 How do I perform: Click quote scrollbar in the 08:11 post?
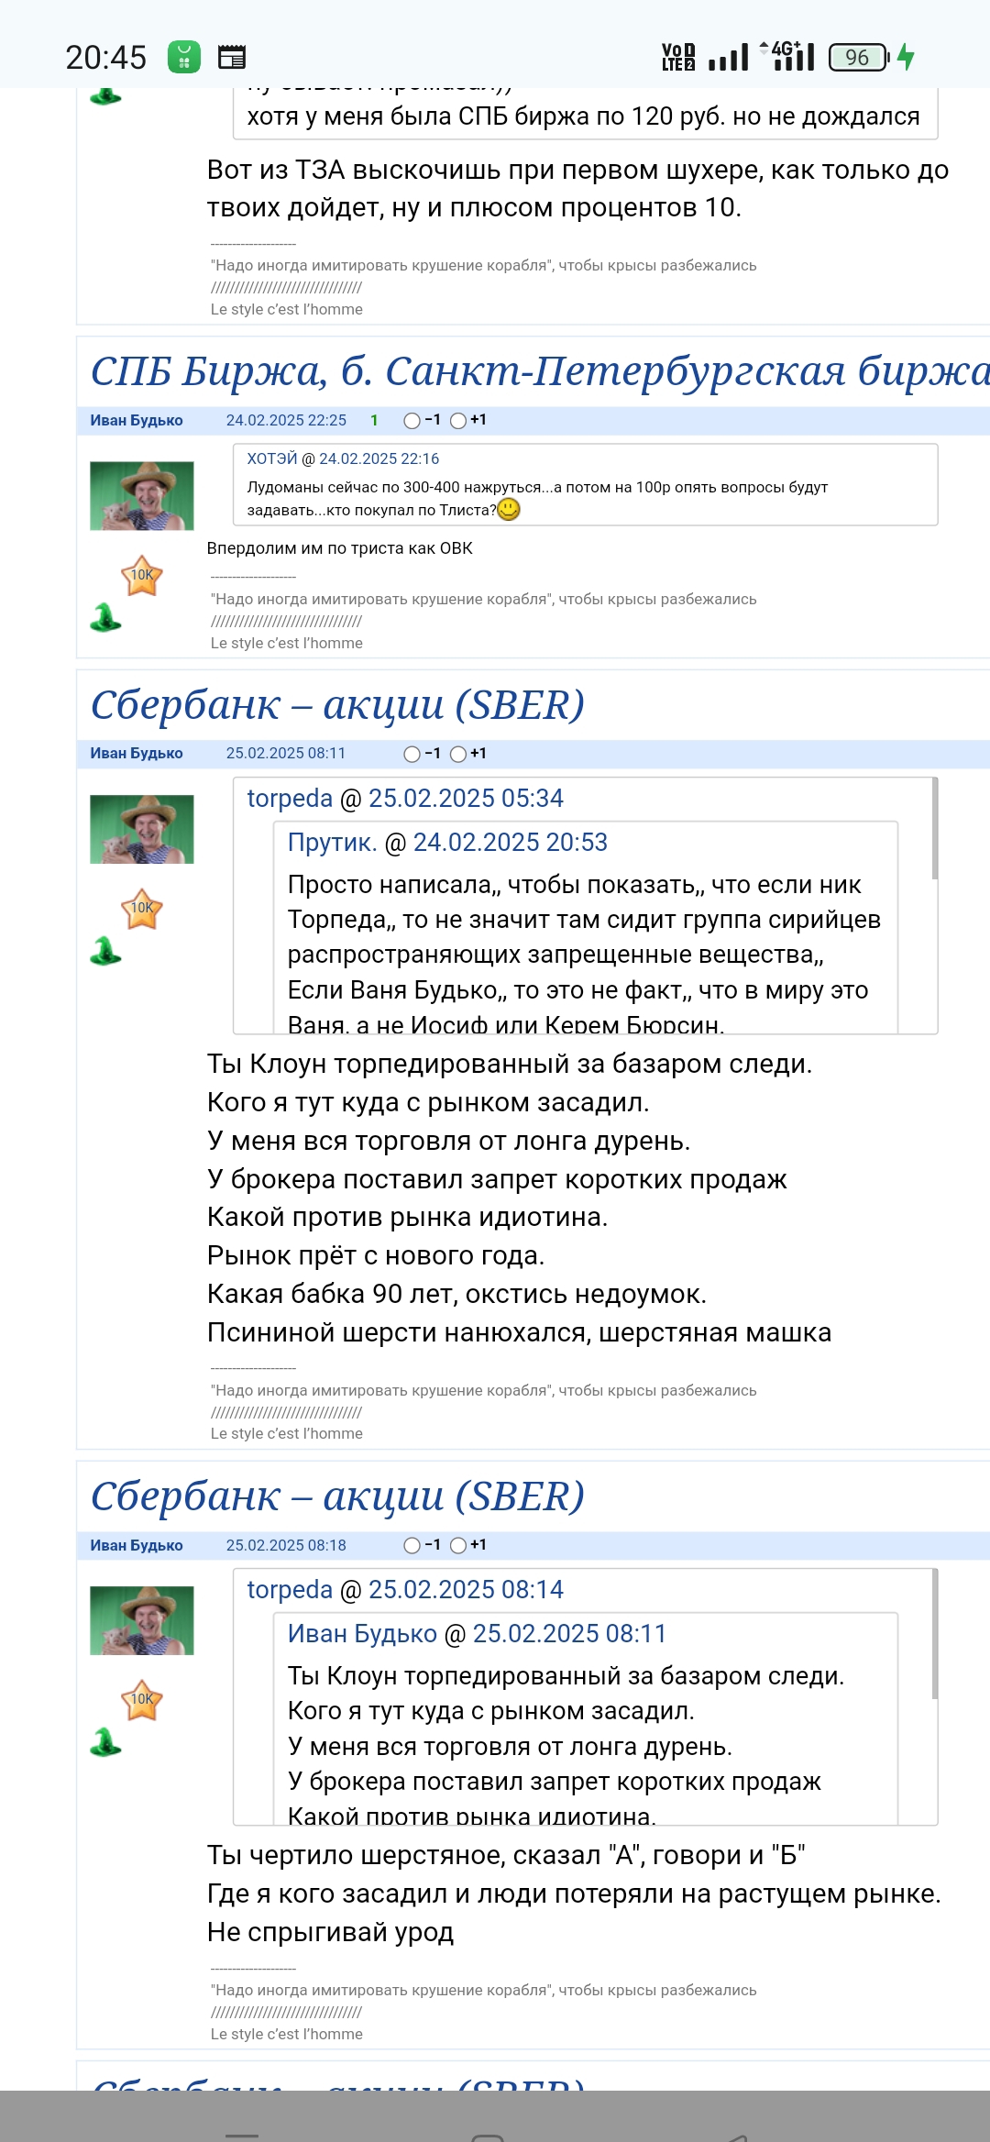click(934, 829)
